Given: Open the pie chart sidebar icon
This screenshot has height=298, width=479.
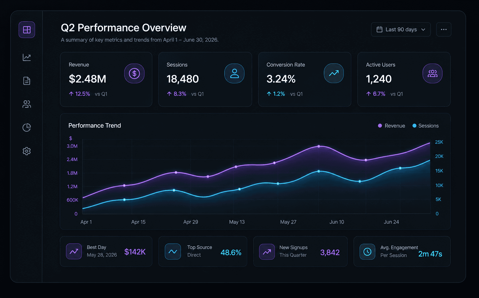Looking at the screenshot, I should pos(27,128).
